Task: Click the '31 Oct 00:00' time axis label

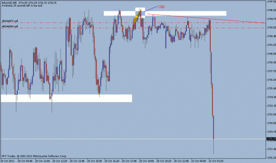Action: pos(199,161)
